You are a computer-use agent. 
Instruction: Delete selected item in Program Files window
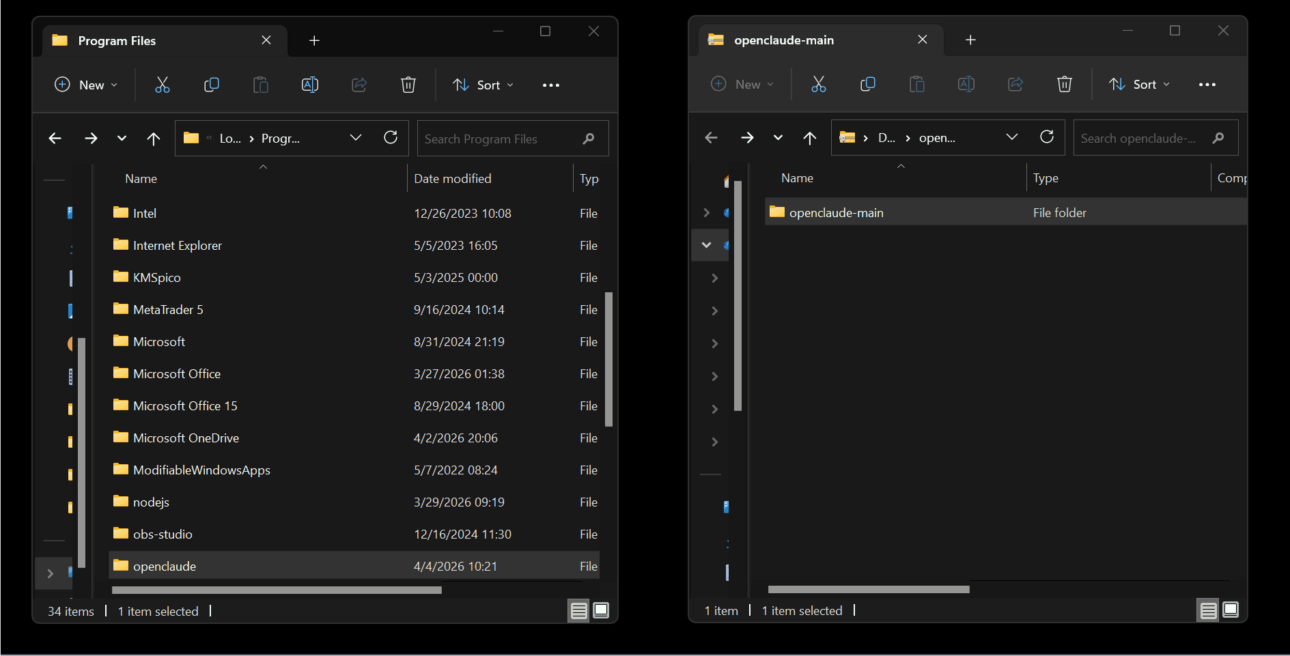point(408,85)
